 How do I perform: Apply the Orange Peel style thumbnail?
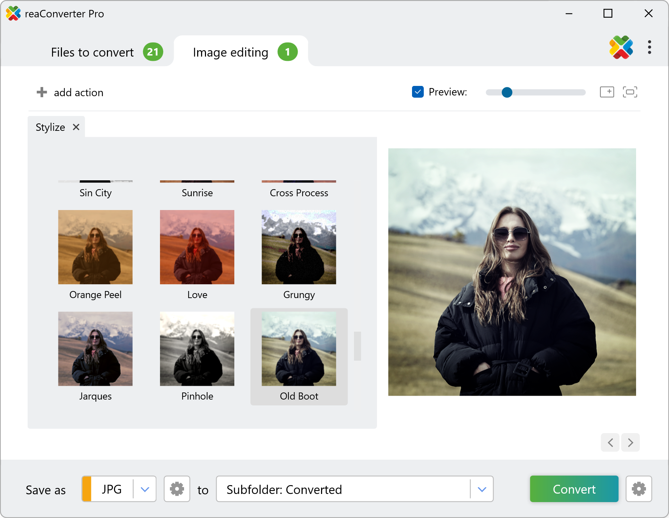[x=95, y=247]
